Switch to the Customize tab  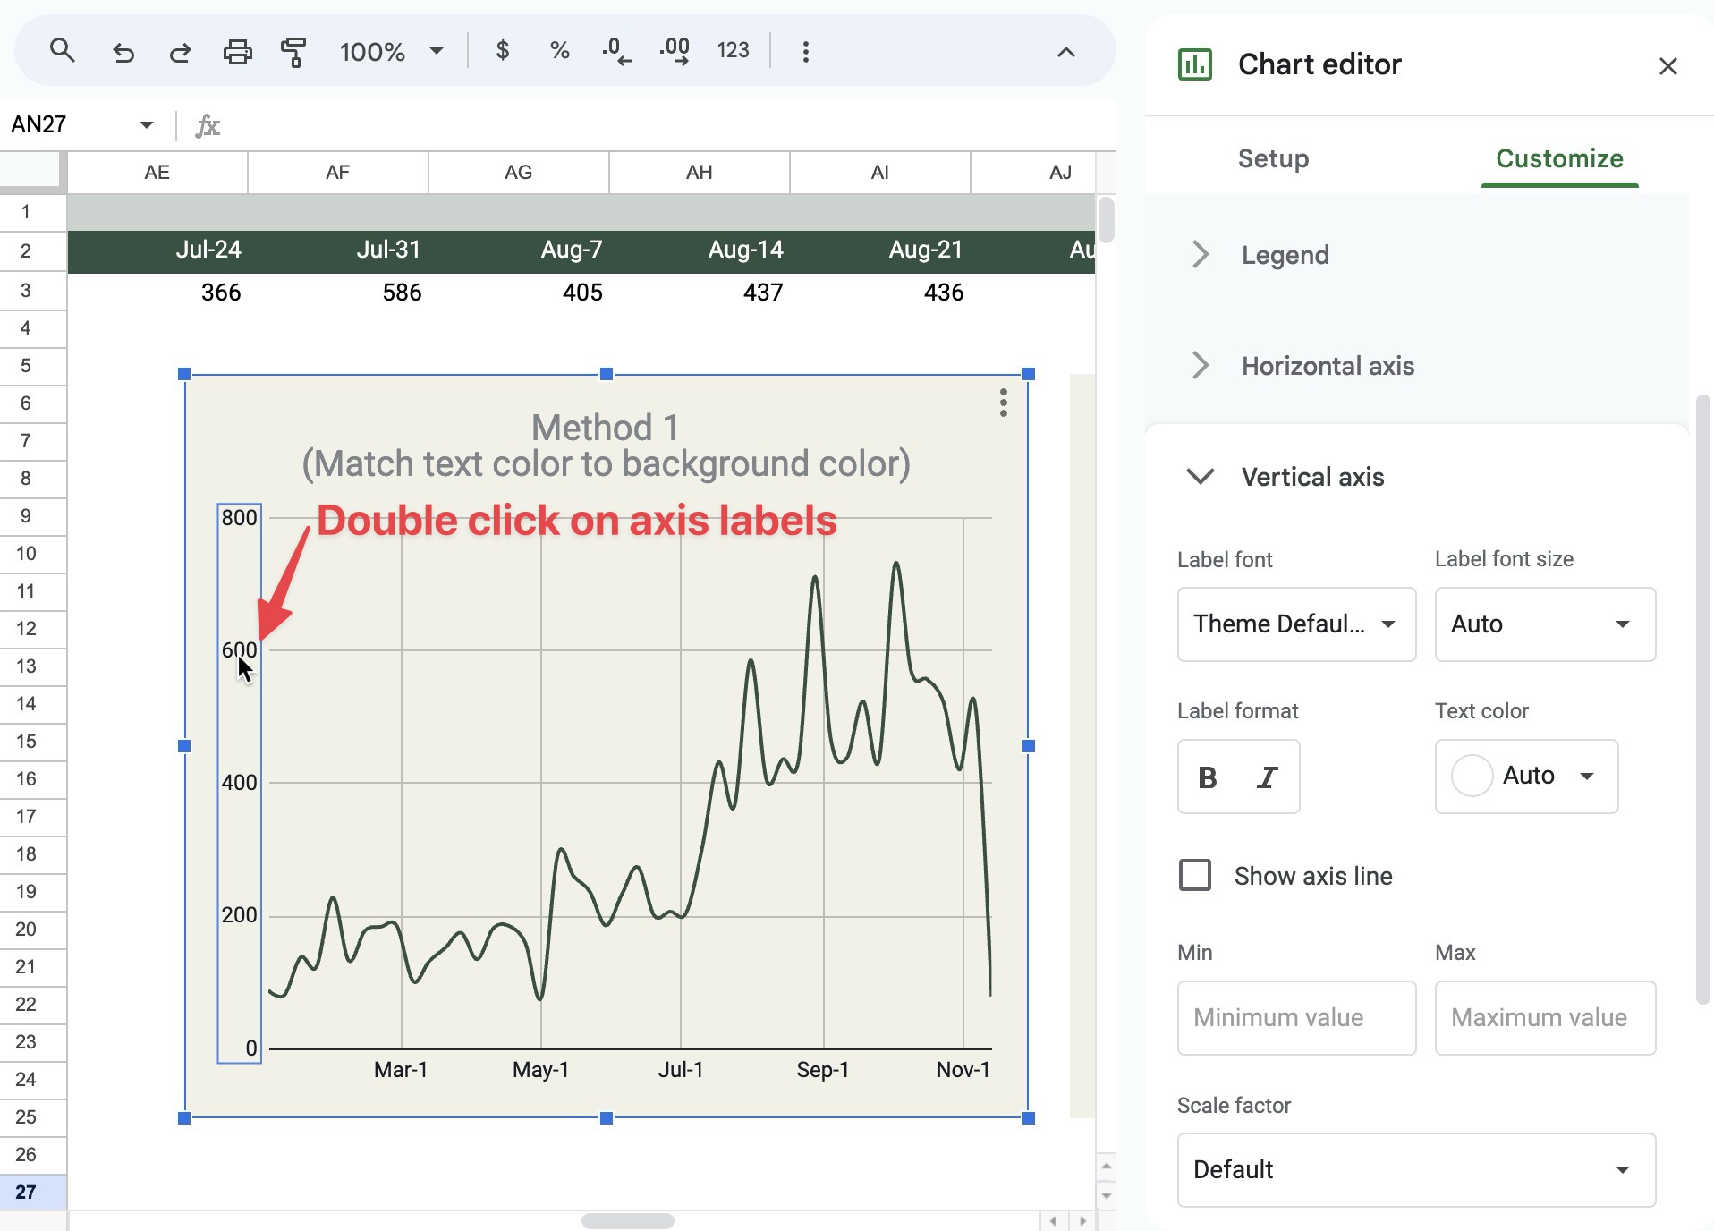tap(1558, 158)
